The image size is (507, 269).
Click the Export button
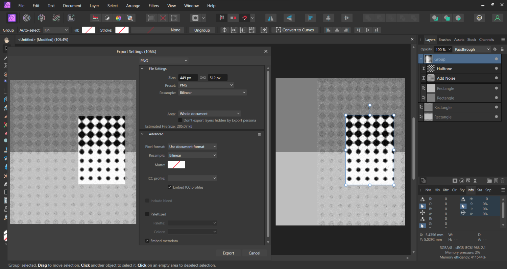tap(228, 253)
